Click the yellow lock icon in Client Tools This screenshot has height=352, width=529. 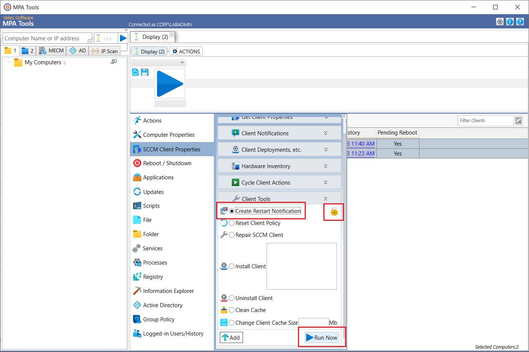[x=334, y=212]
